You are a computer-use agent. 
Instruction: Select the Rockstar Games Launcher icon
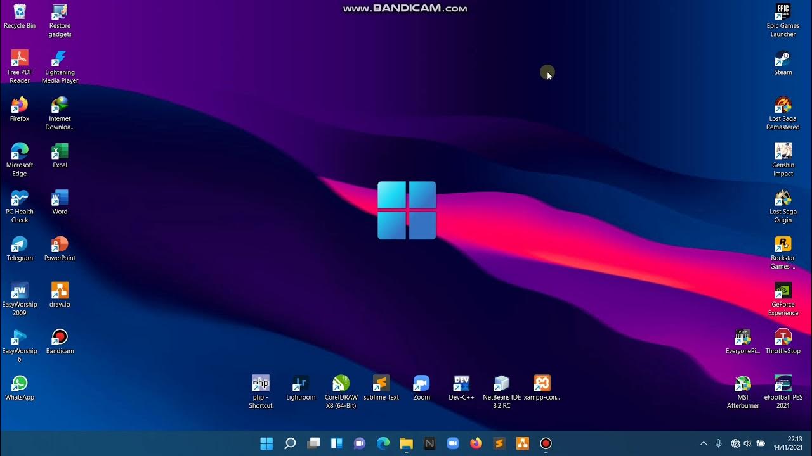click(783, 253)
